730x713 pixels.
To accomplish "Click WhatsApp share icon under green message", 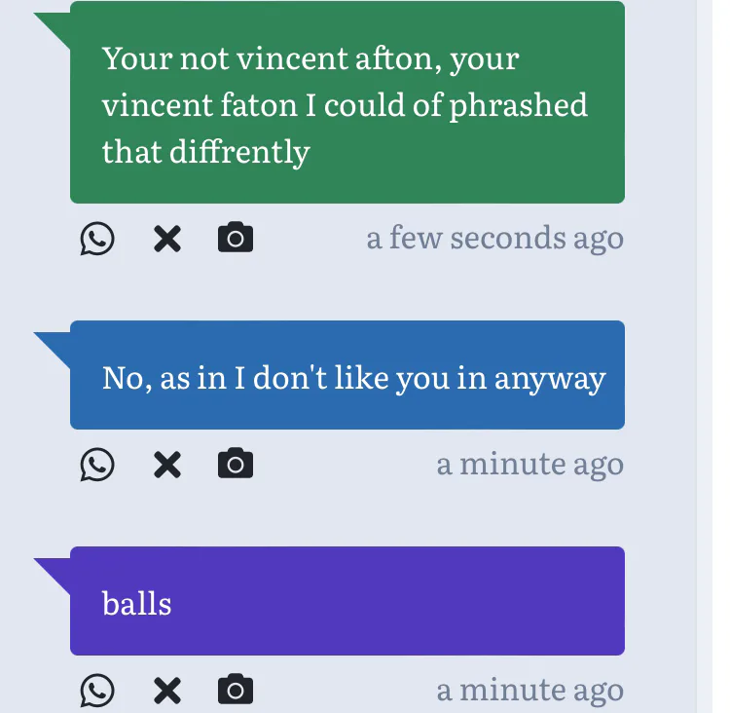I will coord(96,239).
